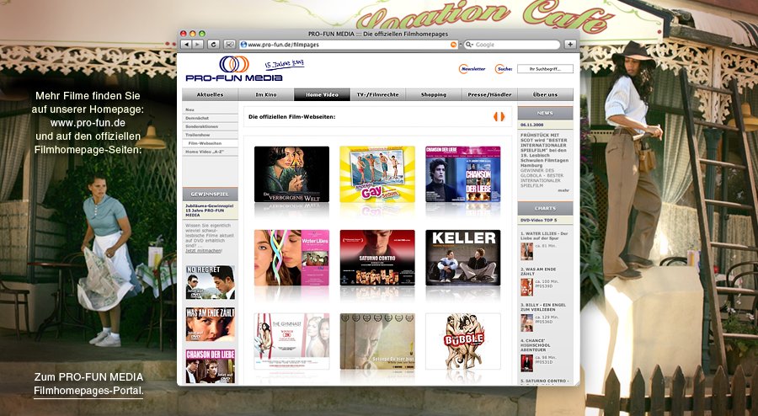
Task: Open the Another Gay Sequel thumbnail
Action: click(377, 174)
